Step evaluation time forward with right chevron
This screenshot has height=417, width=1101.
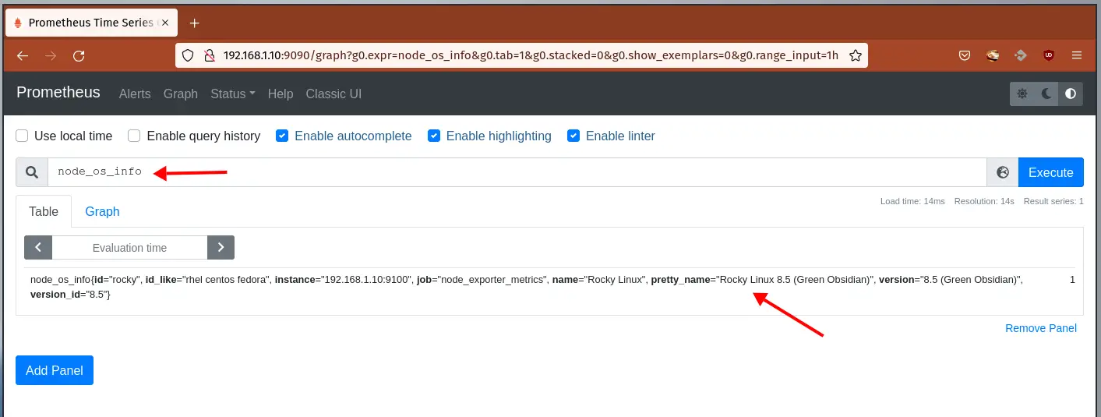click(221, 248)
